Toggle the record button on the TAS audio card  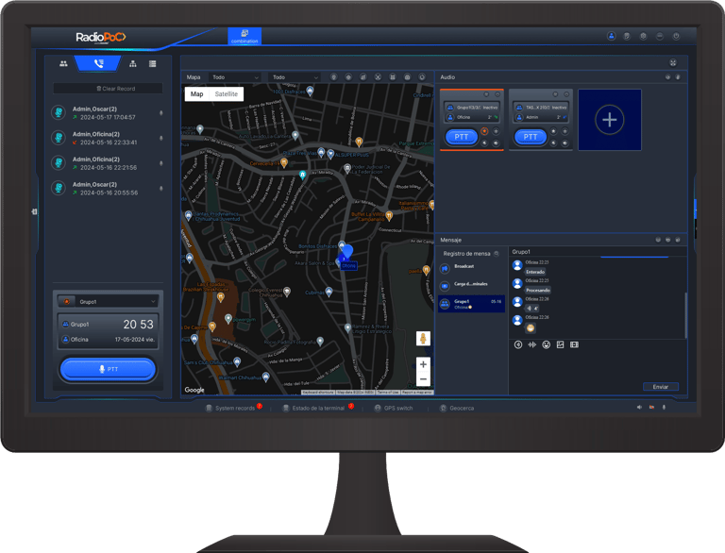(x=553, y=131)
